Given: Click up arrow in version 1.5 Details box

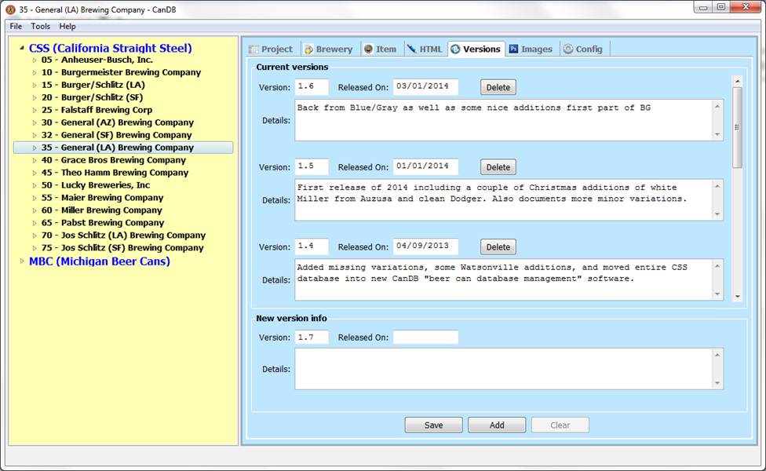Looking at the screenshot, I should pyautogui.click(x=717, y=186).
